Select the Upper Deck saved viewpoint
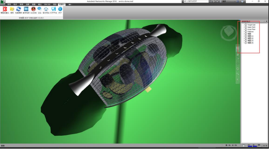 [251, 27]
